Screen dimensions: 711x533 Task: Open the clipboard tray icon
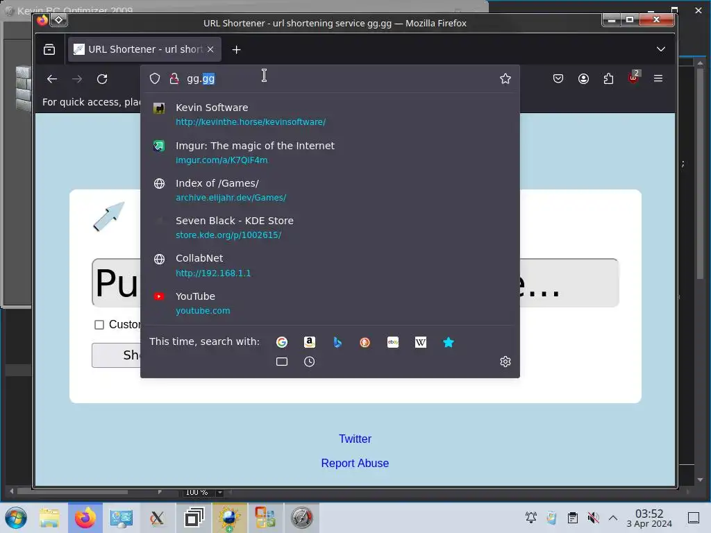click(573, 518)
